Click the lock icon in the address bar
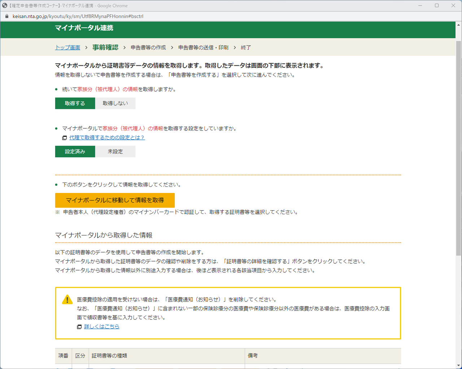Image resolution: width=462 pixels, height=369 pixels. 6,16
